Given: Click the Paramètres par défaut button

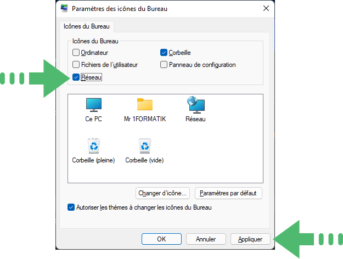Looking at the screenshot, I should point(228,193).
